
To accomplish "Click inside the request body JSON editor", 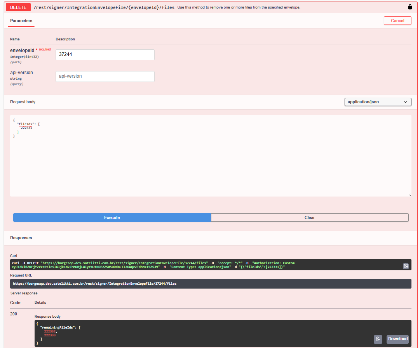I will tap(210, 163).
